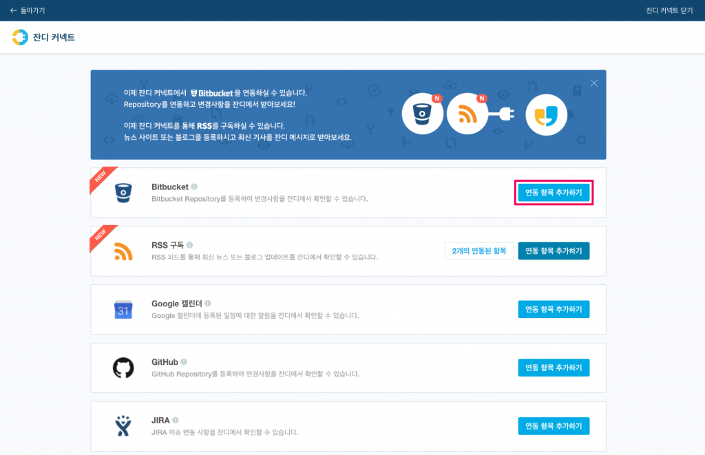Viewport: 705px width, 455px height.
Task: Click info icon beside RSS 구독
Action: click(x=189, y=245)
